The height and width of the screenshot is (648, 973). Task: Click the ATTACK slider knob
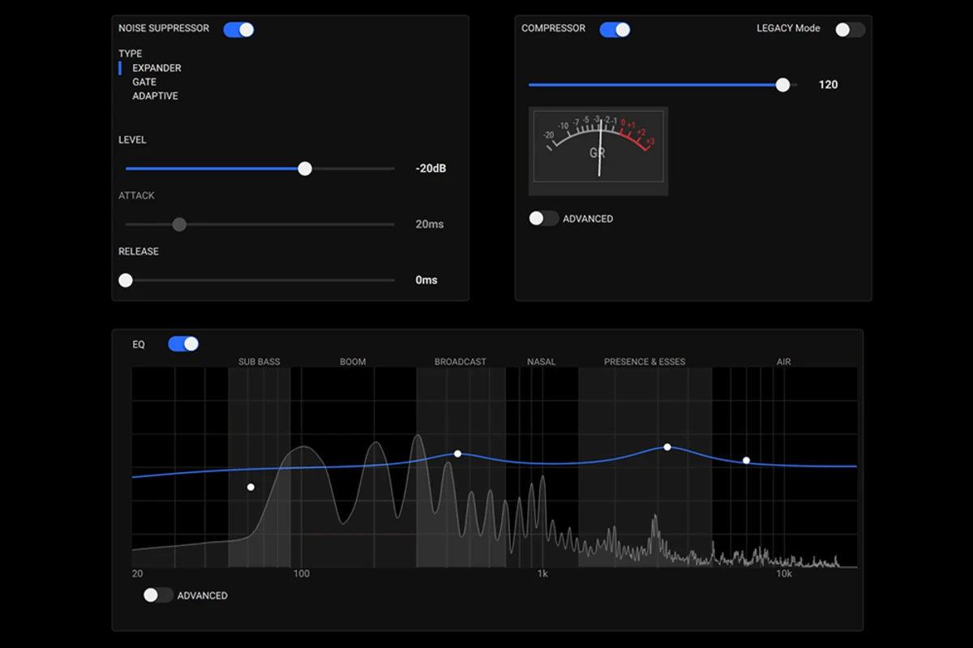[x=179, y=224]
